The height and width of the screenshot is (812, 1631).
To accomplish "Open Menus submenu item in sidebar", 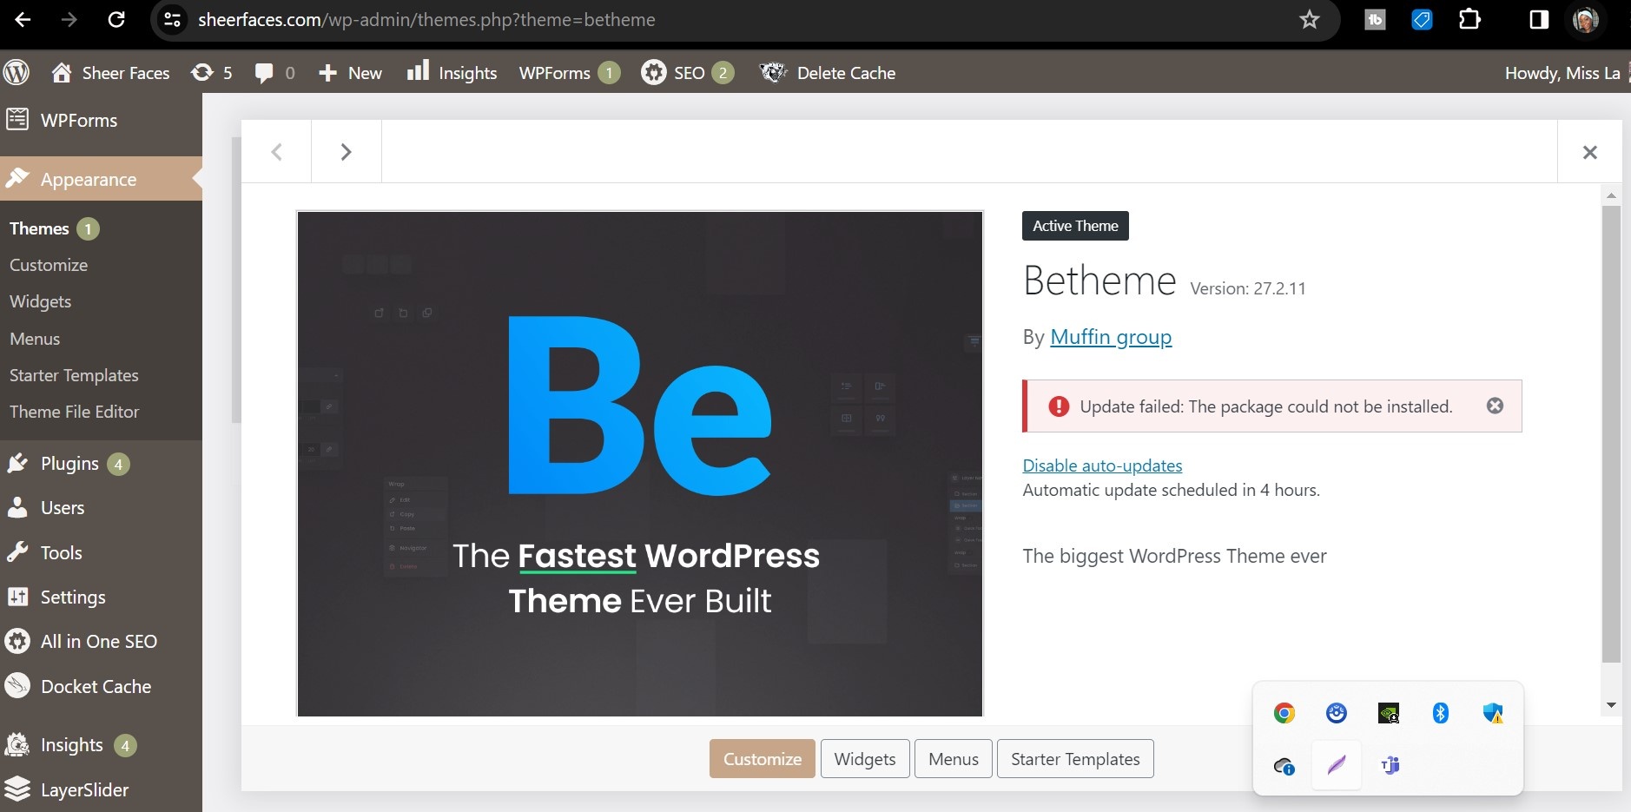I will pos(35,339).
